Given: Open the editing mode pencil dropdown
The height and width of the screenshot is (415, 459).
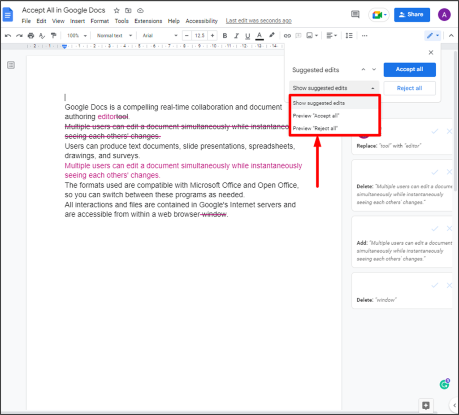Looking at the screenshot, I should [x=433, y=36].
